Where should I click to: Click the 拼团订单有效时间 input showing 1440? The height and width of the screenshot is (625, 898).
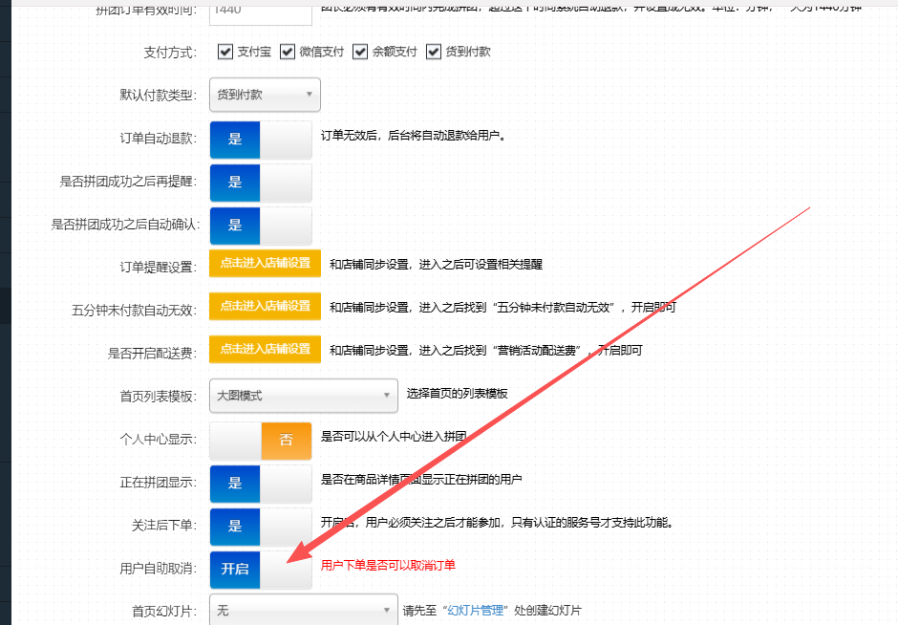260,10
